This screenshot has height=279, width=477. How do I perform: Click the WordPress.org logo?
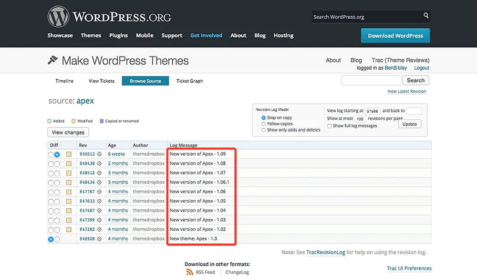coord(109,17)
